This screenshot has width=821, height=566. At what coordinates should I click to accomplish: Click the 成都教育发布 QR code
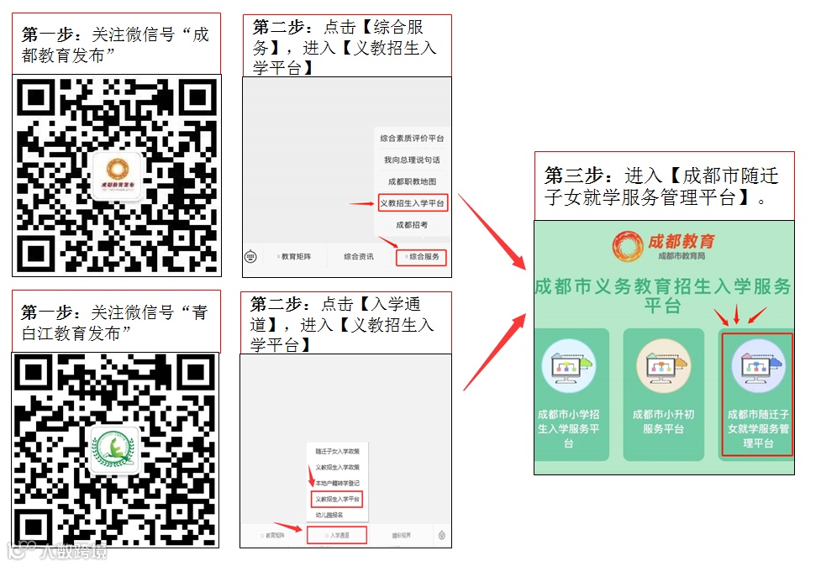[117, 176]
